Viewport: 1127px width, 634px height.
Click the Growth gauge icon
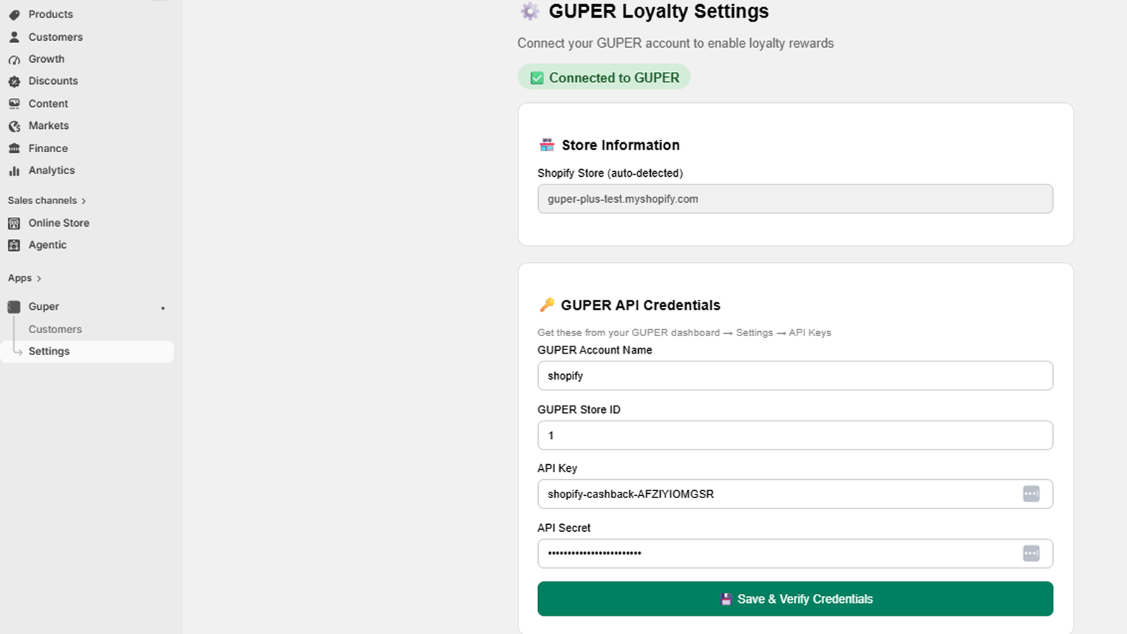(14, 59)
